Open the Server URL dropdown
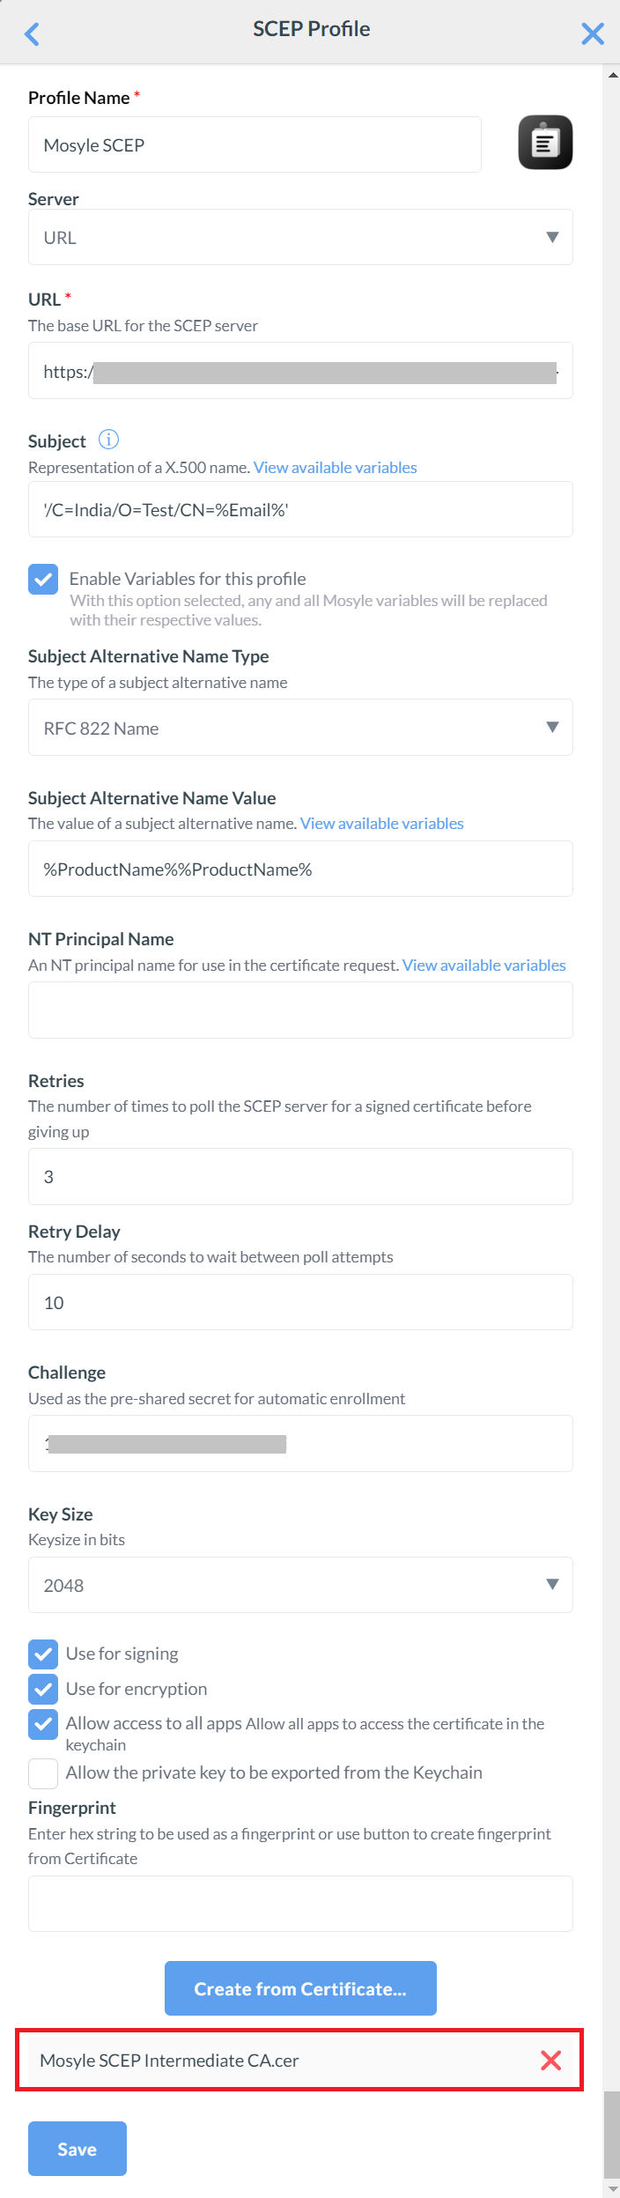 point(300,237)
